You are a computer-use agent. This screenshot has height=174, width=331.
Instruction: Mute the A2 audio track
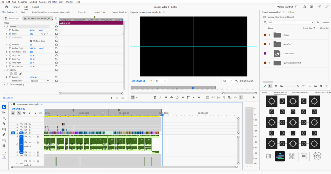30,142
